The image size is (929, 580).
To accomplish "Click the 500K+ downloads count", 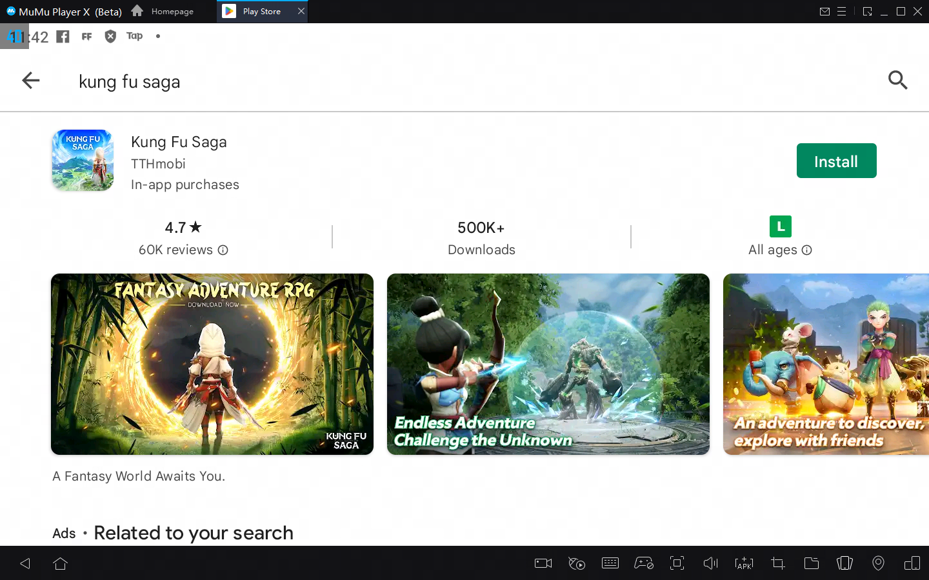I will pos(481,228).
